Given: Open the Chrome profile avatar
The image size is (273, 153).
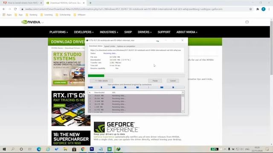Looking at the screenshot, I should pos(264,9).
